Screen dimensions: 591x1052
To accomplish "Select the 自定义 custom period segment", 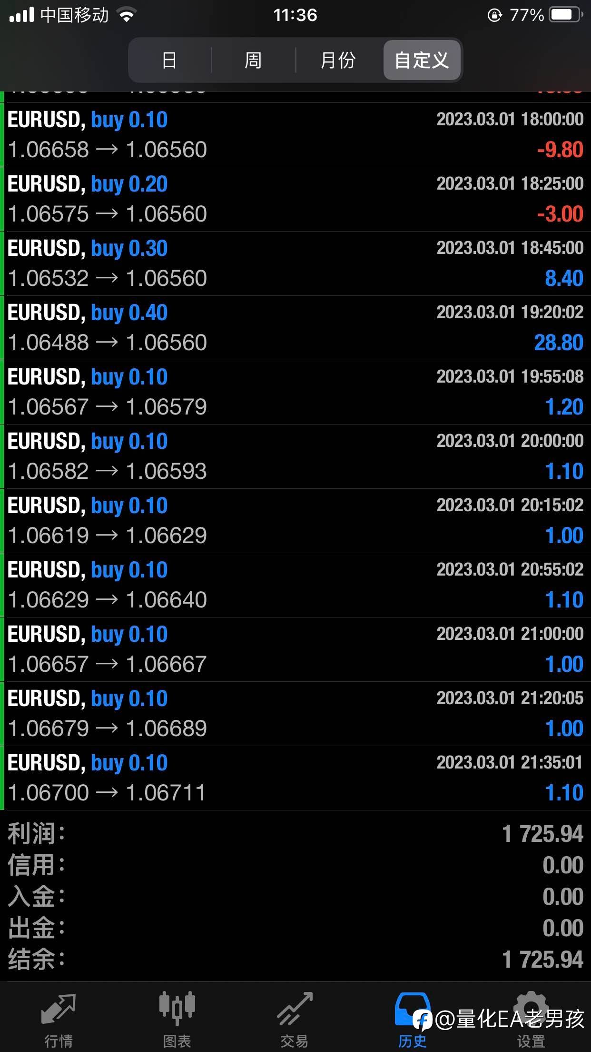I will [422, 61].
